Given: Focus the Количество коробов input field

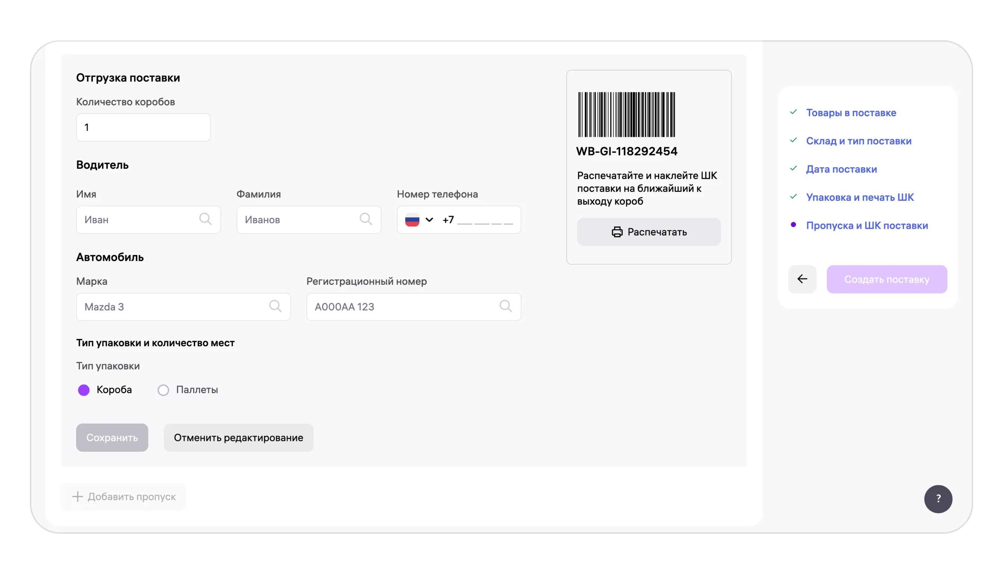Looking at the screenshot, I should pyautogui.click(x=143, y=127).
